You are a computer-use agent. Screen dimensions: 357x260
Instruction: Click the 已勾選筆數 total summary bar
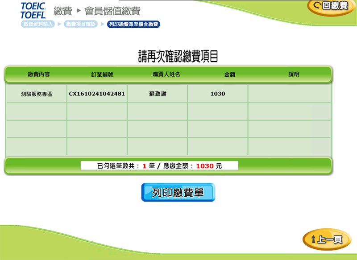[x=159, y=166]
